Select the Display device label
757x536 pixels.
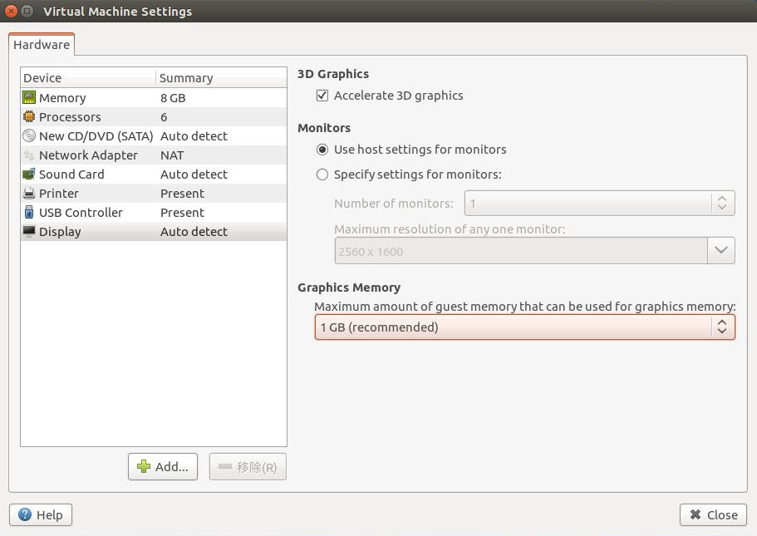(x=60, y=232)
